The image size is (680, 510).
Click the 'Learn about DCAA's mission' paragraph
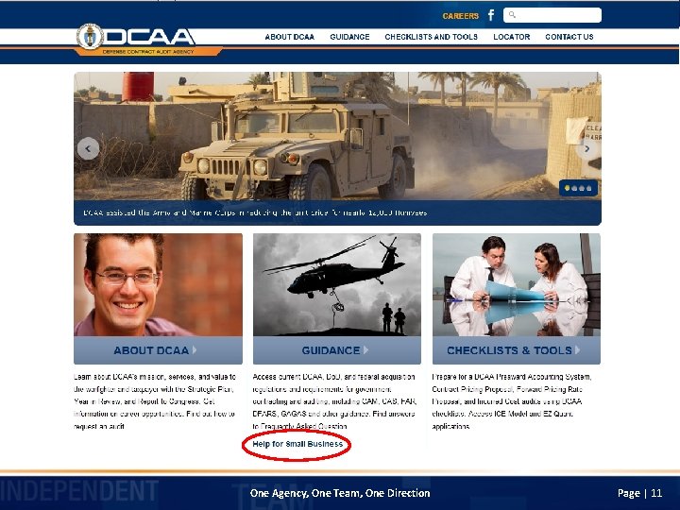155,401
